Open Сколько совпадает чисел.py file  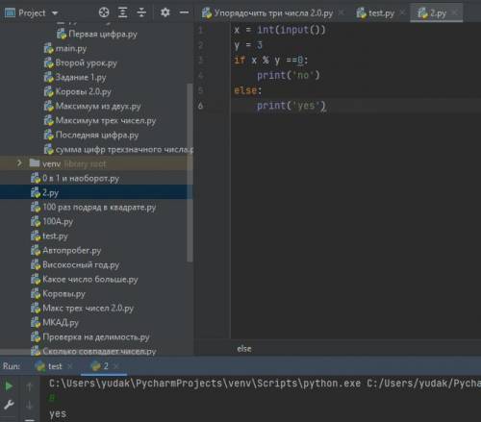click(x=93, y=352)
